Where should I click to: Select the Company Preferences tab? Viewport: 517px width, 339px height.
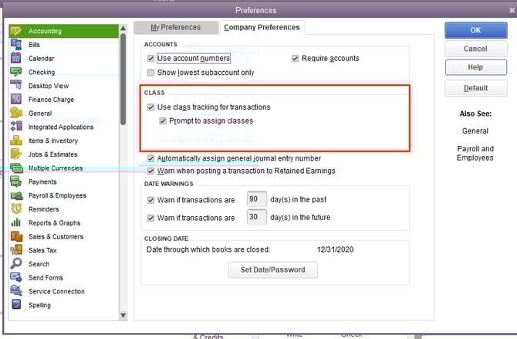[x=262, y=28]
